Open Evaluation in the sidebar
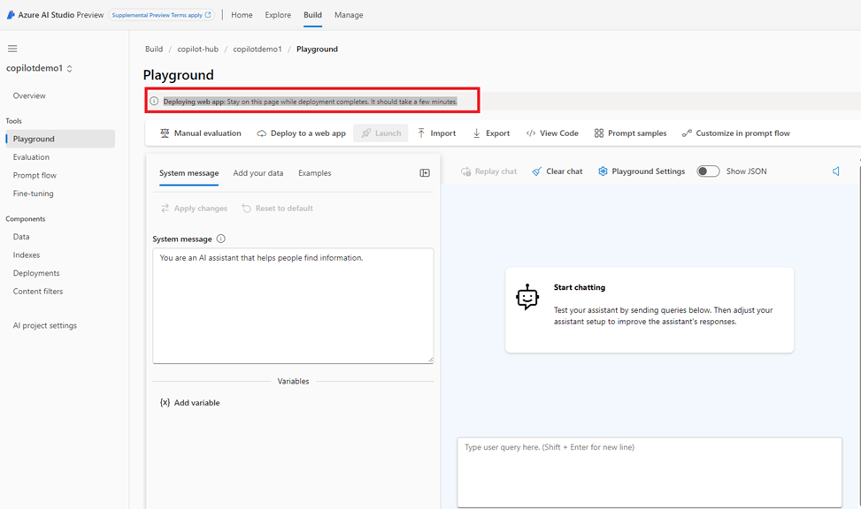This screenshot has width=861, height=509. click(31, 157)
